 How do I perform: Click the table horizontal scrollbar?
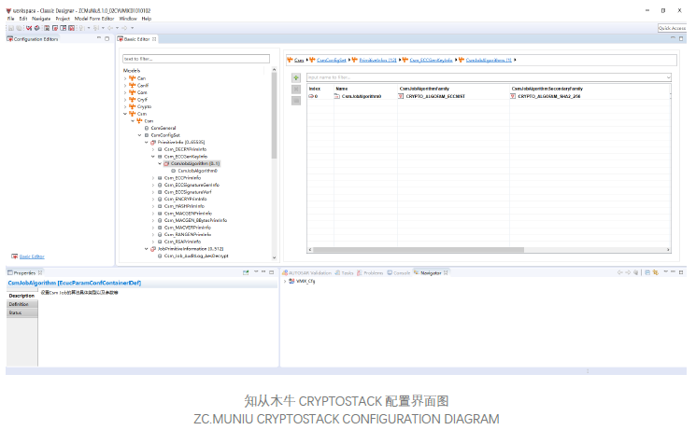(x=419, y=250)
